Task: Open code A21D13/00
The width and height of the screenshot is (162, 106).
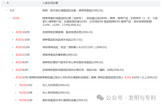Action: pyautogui.click(x=23, y=40)
